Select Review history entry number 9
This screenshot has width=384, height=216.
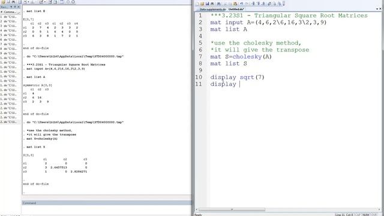[x=10, y=53]
